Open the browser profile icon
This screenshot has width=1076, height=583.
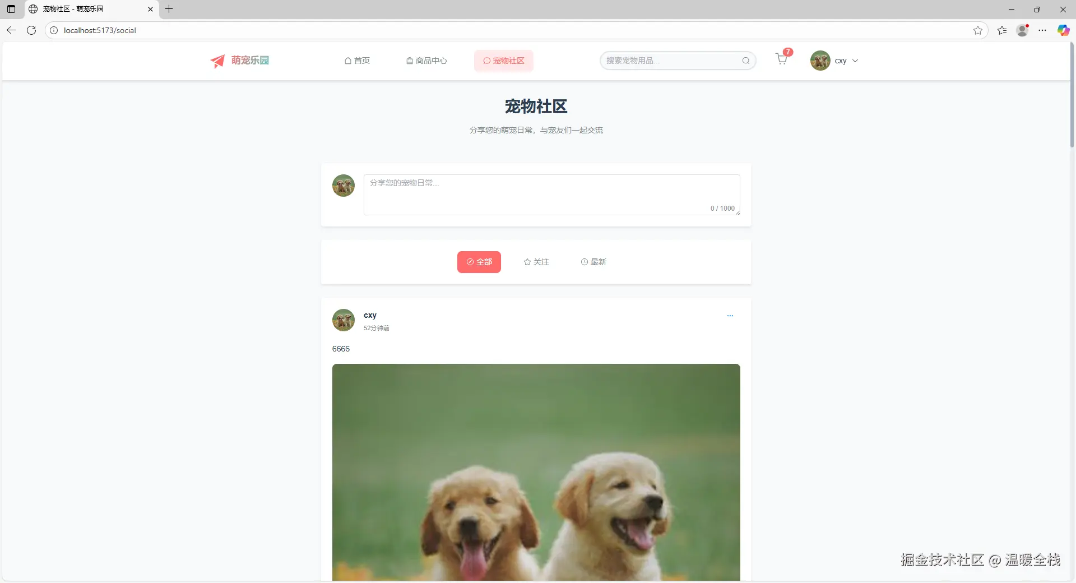tap(1022, 30)
